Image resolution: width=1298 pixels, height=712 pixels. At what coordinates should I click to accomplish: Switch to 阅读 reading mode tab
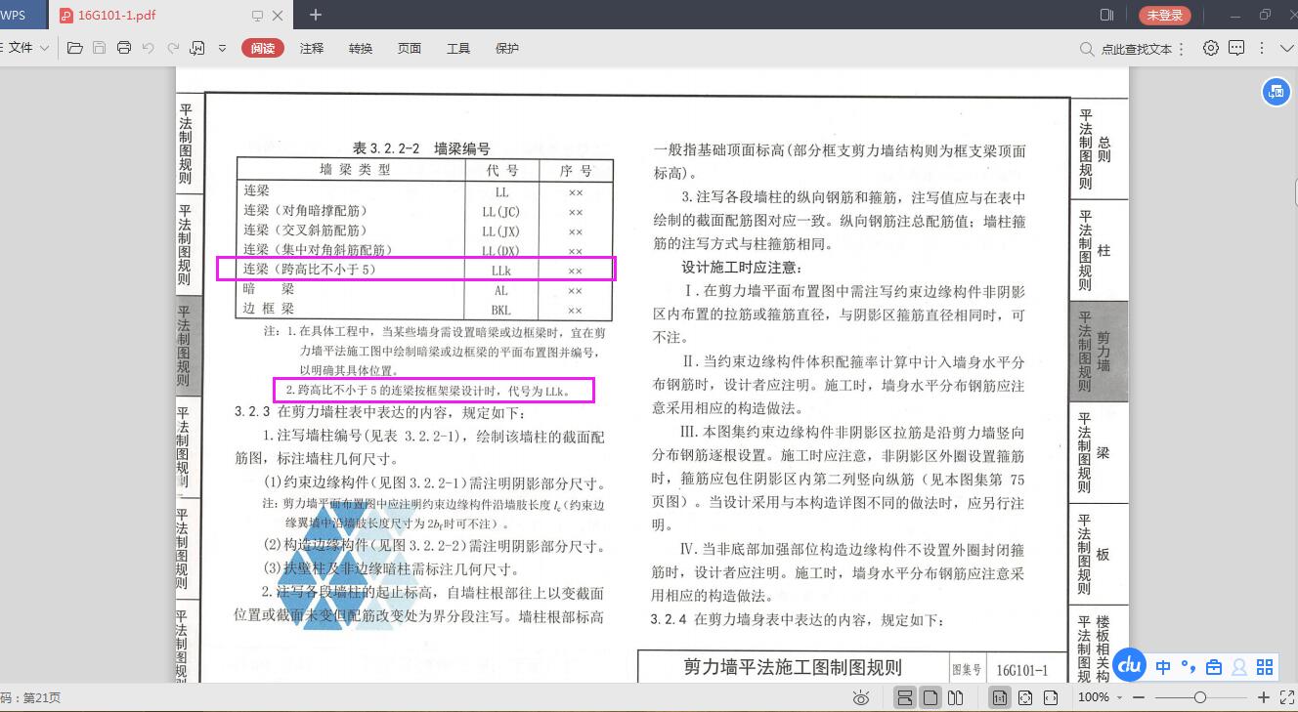(262, 48)
